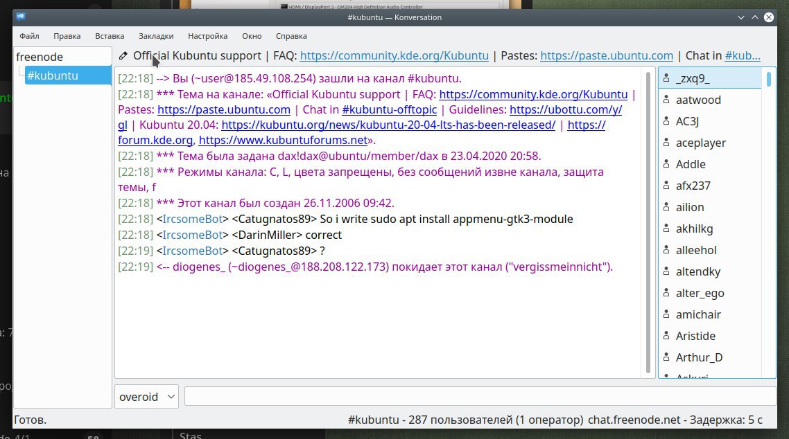Click the user icon next to akhilkg
The width and height of the screenshot is (789, 439).
[666, 229]
